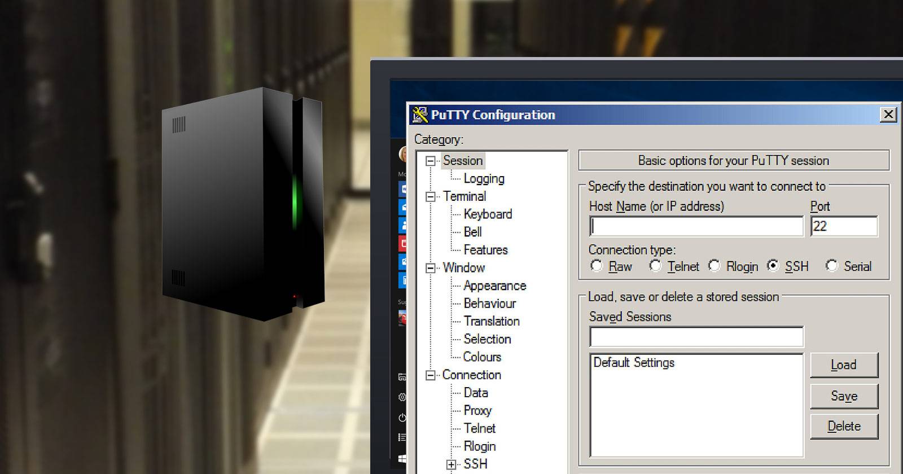Focus the Host Name input field
The width and height of the screenshot is (903, 474).
pyautogui.click(x=696, y=226)
